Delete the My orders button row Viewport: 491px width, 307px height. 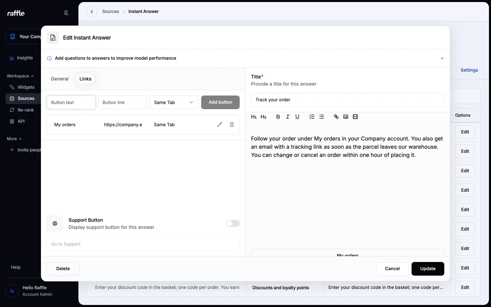click(x=232, y=125)
